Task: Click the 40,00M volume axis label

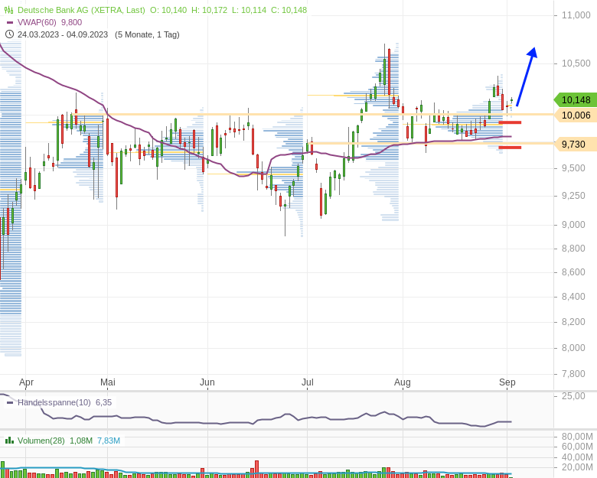Action: tap(577, 457)
